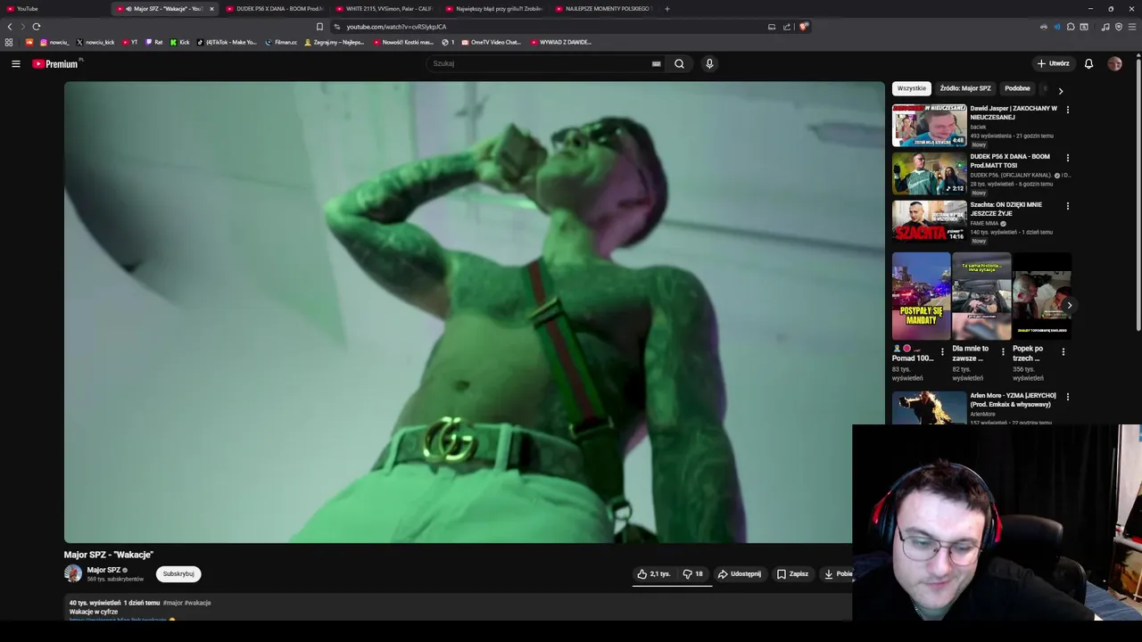Open the OmeTV Video Chat bookmark
This screenshot has width=1142, height=642.
[x=491, y=42]
